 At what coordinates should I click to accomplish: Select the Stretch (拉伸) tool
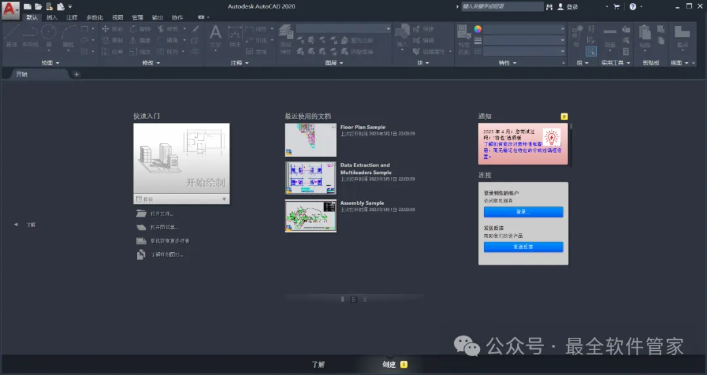click(112, 52)
